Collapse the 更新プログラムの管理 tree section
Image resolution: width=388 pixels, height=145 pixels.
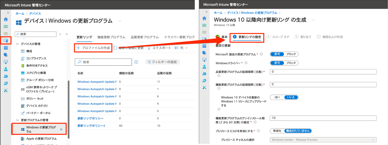17,120
